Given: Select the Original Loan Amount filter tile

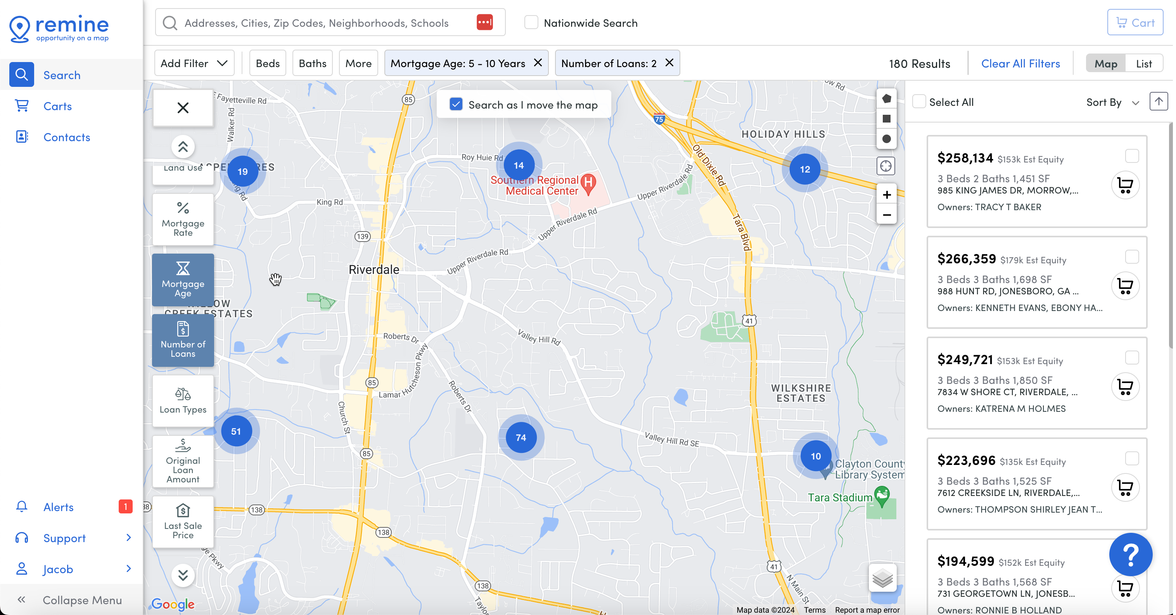Looking at the screenshot, I should click(x=183, y=461).
